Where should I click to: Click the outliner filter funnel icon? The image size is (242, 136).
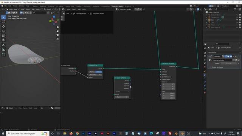[235, 9]
